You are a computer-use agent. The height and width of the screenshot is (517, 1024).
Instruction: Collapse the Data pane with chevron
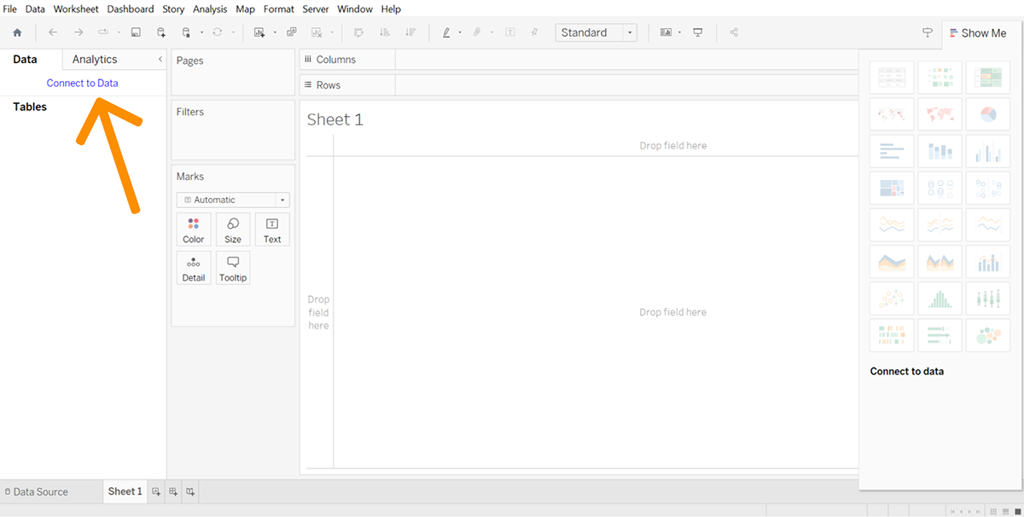(x=160, y=59)
